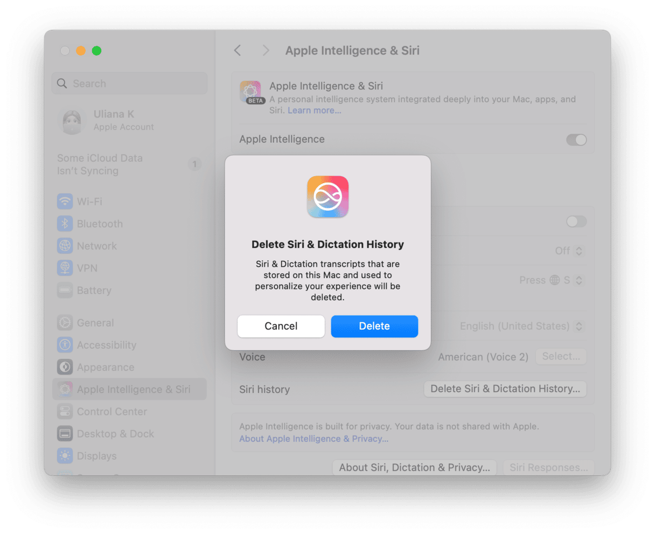Click the Bluetooth icon in sidebar
This screenshot has height=534, width=655.
[65, 224]
